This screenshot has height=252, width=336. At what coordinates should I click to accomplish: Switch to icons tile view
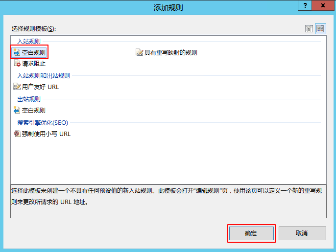pos(320,29)
